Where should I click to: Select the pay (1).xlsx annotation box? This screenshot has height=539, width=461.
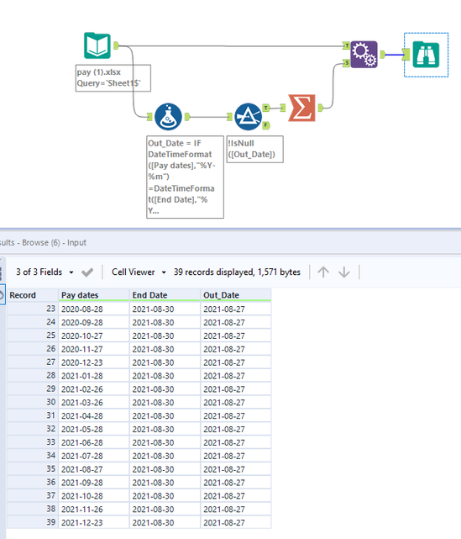pyautogui.click(x=113, y=78)
